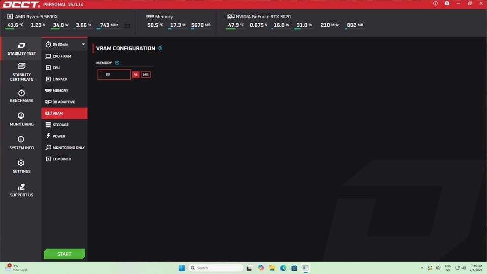Go to the Monitoring section
This screenshot has height=274, width=487.
point(21,119)
